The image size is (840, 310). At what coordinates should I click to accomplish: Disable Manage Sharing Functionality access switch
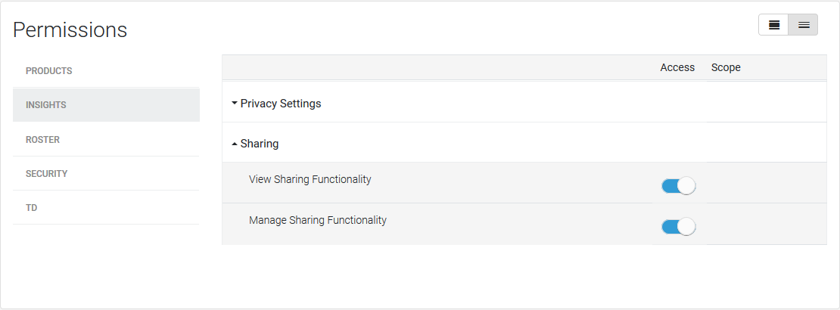[678, 227]
